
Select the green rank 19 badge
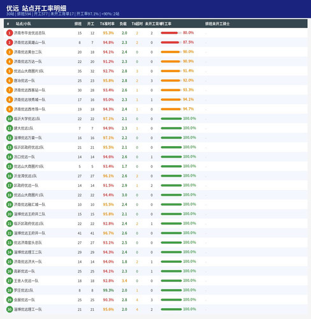pos(10,205)
